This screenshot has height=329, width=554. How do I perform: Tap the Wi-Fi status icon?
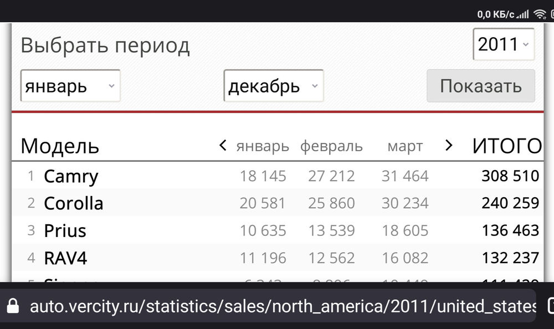coord(540,14)
